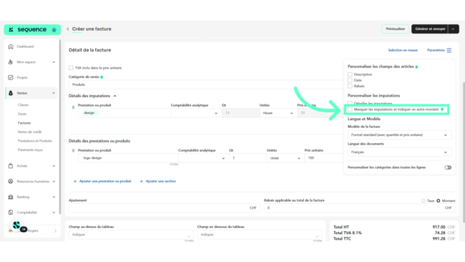The height and width of the screenshot is (262, 465).
Task: Expand the Banking menu
Action: (53, 197)
